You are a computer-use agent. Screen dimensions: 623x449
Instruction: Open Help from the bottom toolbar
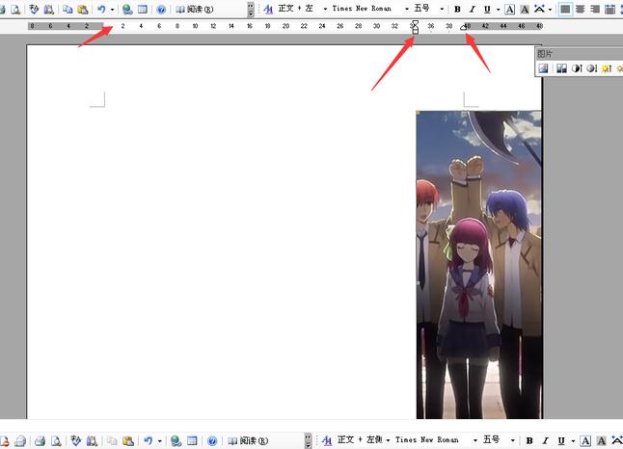pyautogui.click(x=212, y=440)
